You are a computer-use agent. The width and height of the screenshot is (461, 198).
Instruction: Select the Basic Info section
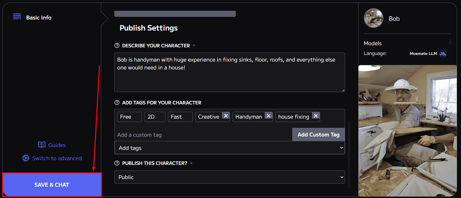click(39, 17)
